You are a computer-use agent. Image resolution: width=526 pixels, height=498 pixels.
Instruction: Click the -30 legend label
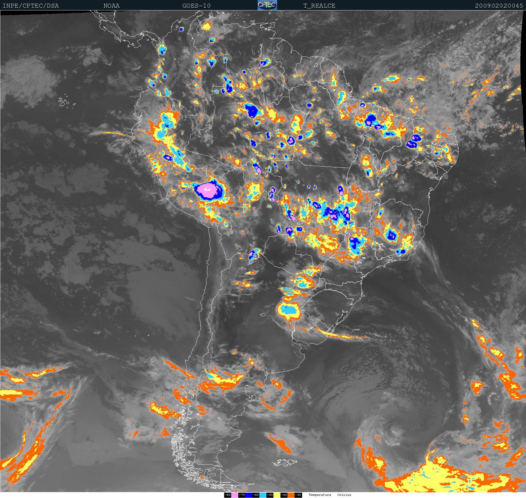tap(298, 495)
